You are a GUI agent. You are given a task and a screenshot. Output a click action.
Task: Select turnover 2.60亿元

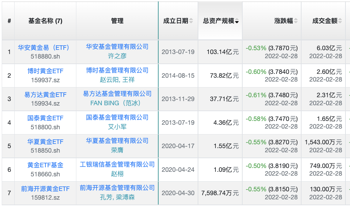(x=329, y=71)
